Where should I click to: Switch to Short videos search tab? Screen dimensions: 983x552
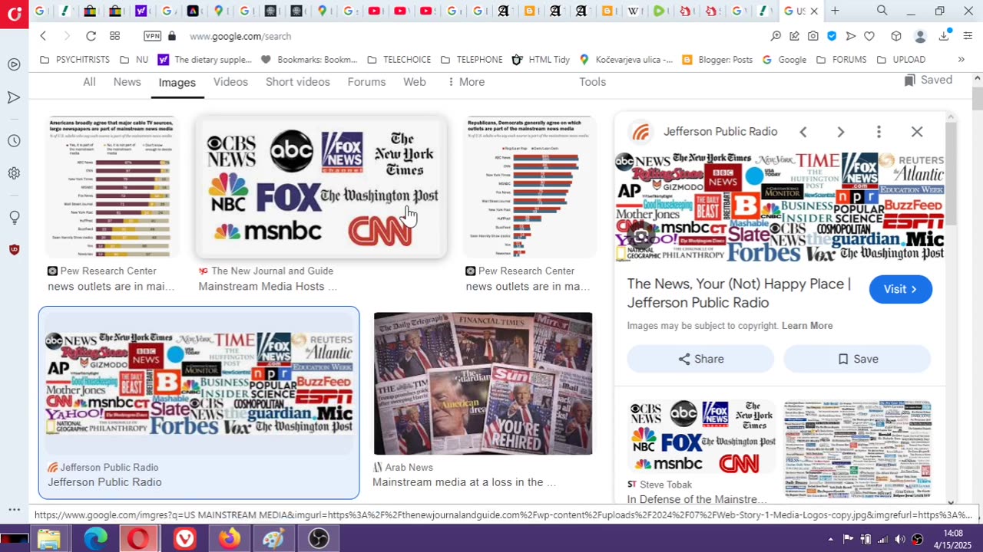pyautogui.click(x=298, y=82)
